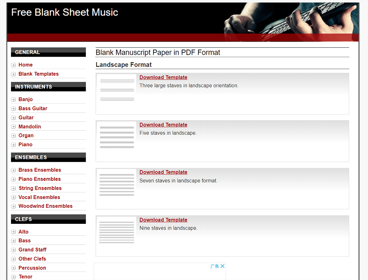368x280 pixels.
Task: Click the Free Blank Sheet Music site title
Action: (x=65, y=12)
